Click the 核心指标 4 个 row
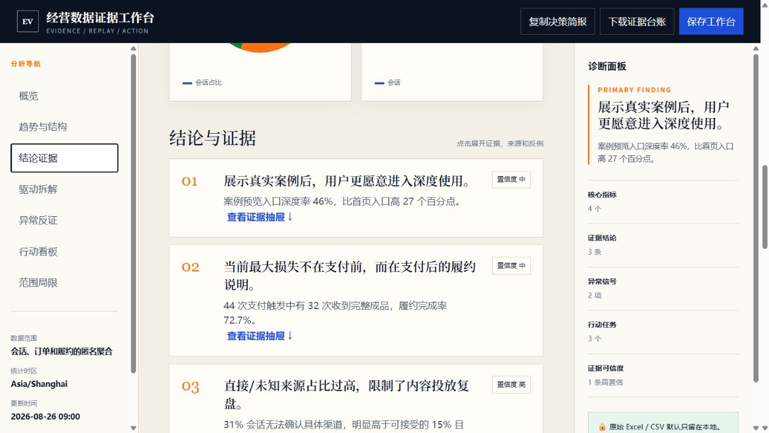769x433 pixels. [x=663, y=202]
